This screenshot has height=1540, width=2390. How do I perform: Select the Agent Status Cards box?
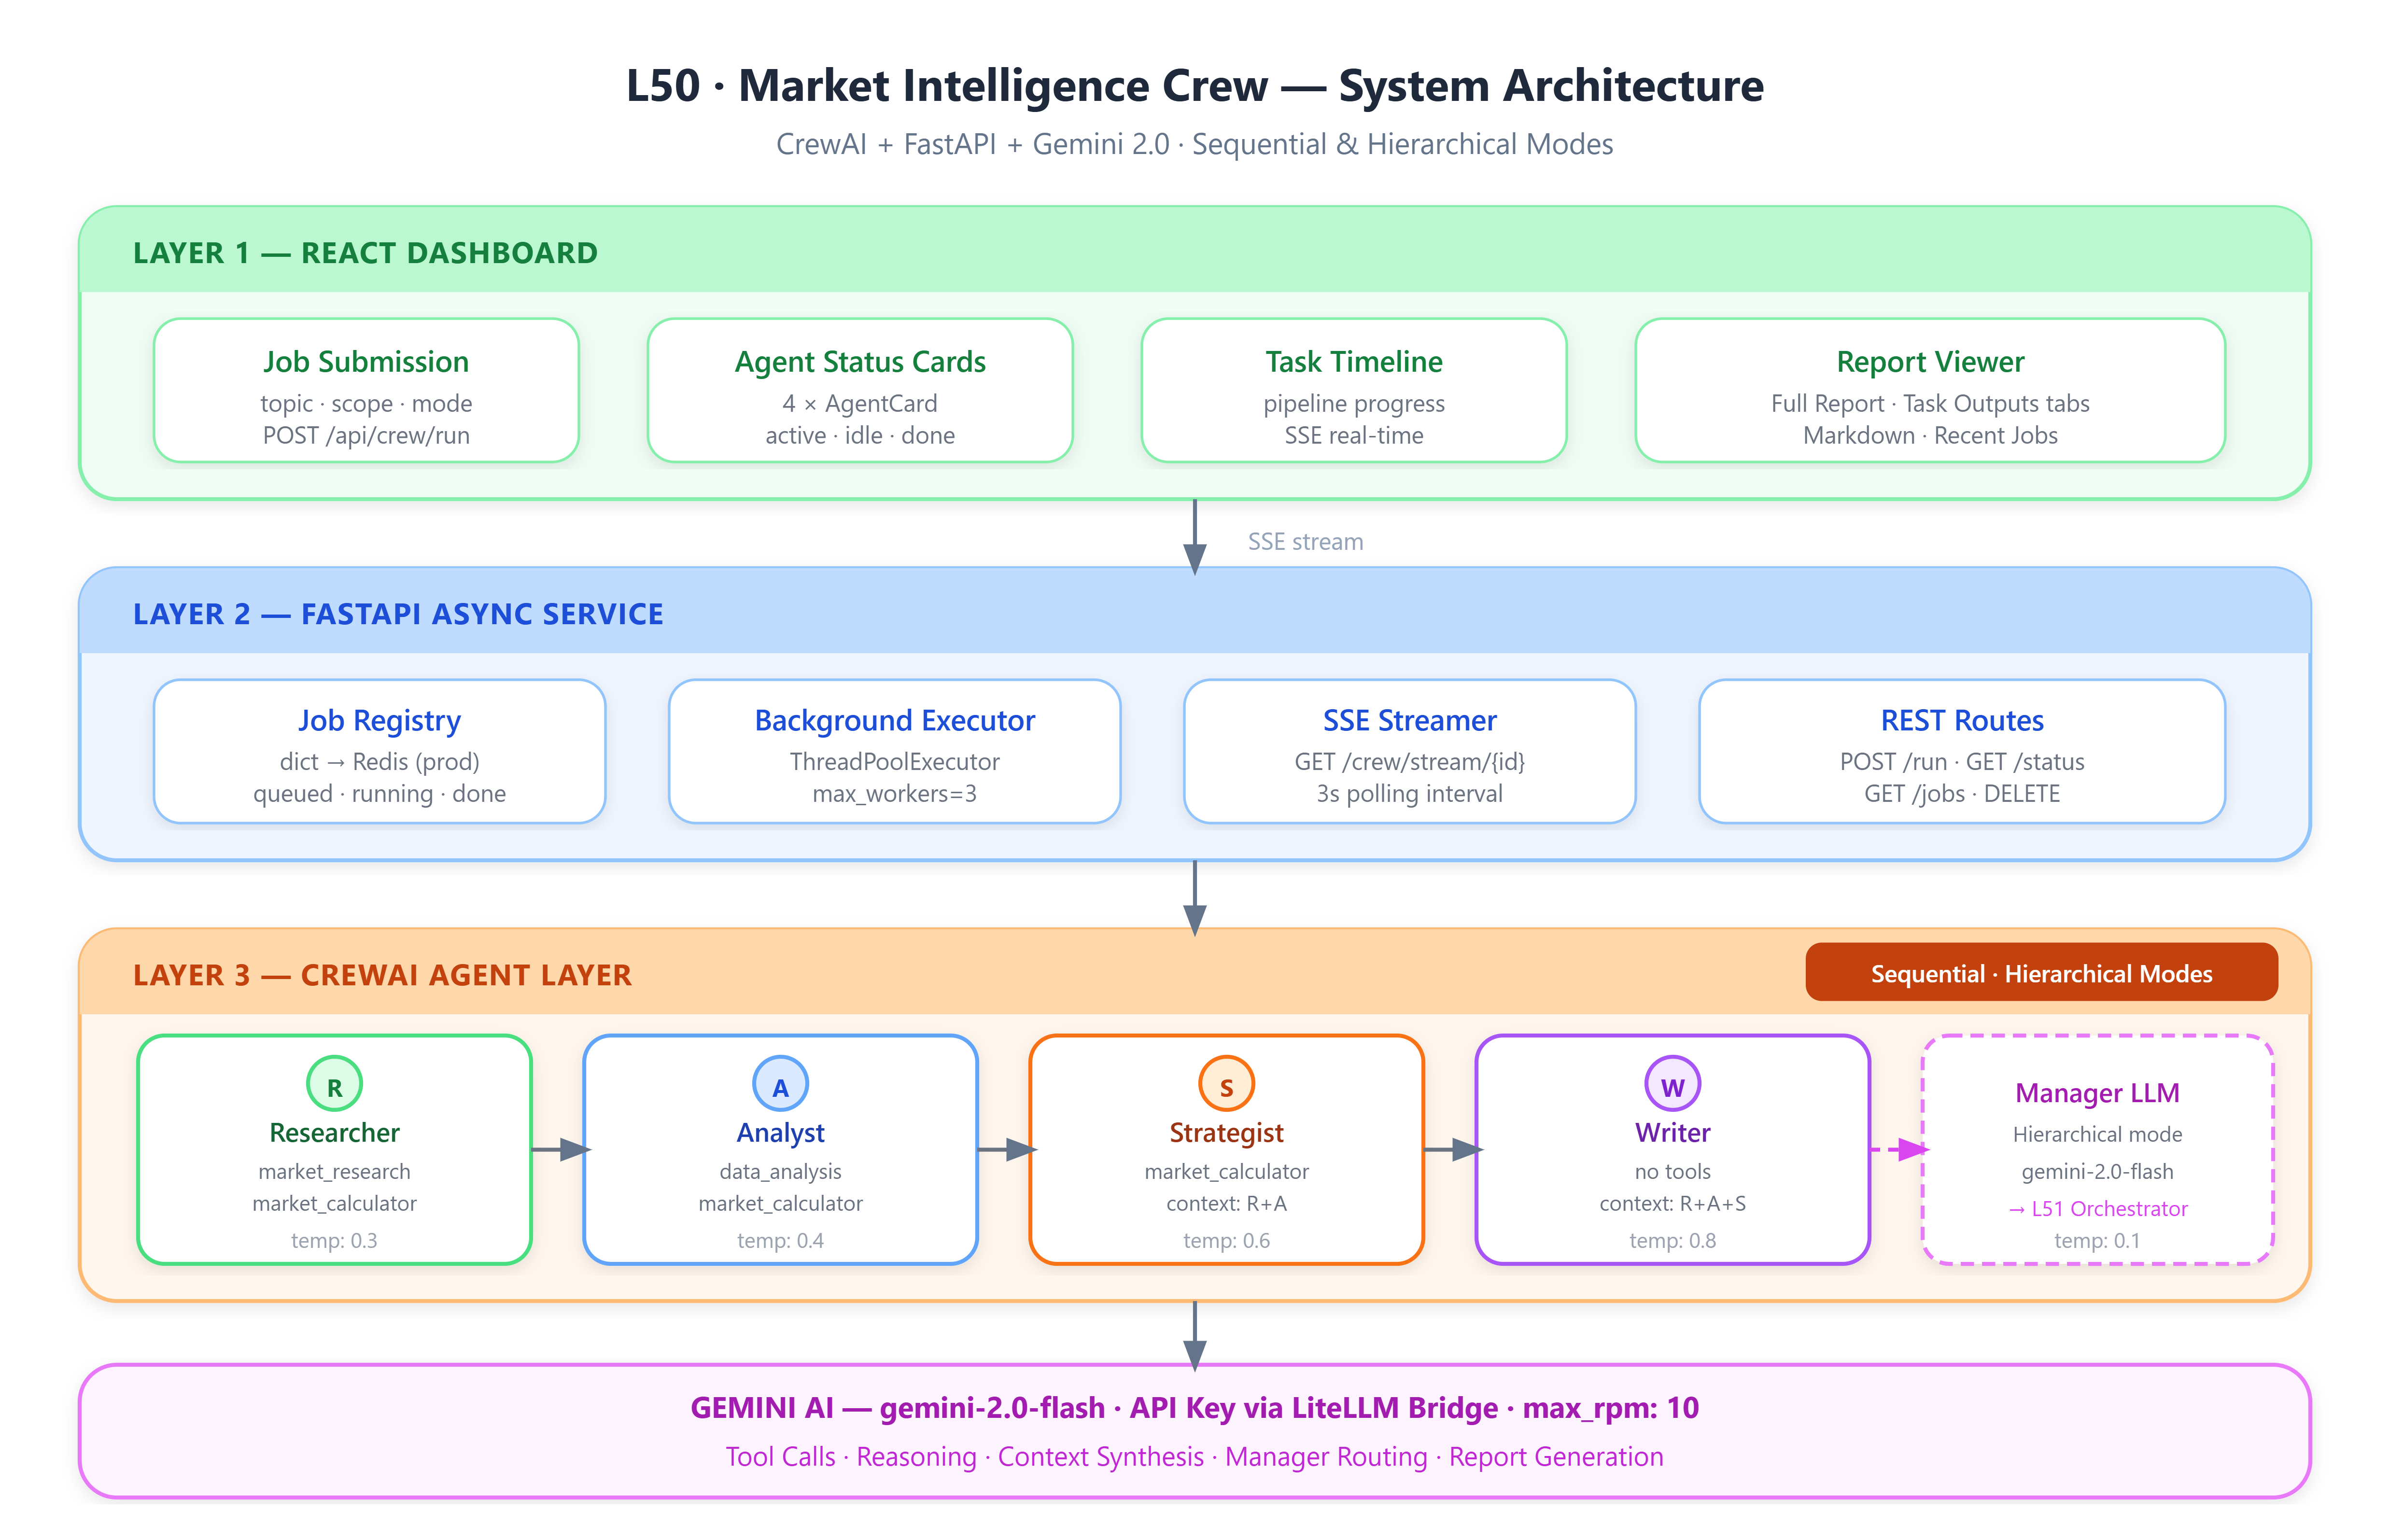coord(860,390)
